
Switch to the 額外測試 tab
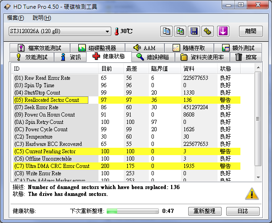pyautogui.click(x=238, y=48)
